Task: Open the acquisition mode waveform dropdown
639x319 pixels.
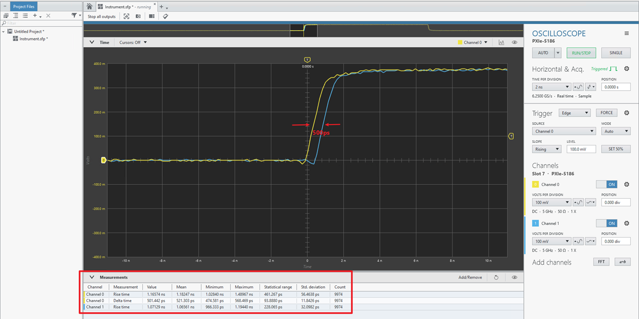Action: click(591, 87)
